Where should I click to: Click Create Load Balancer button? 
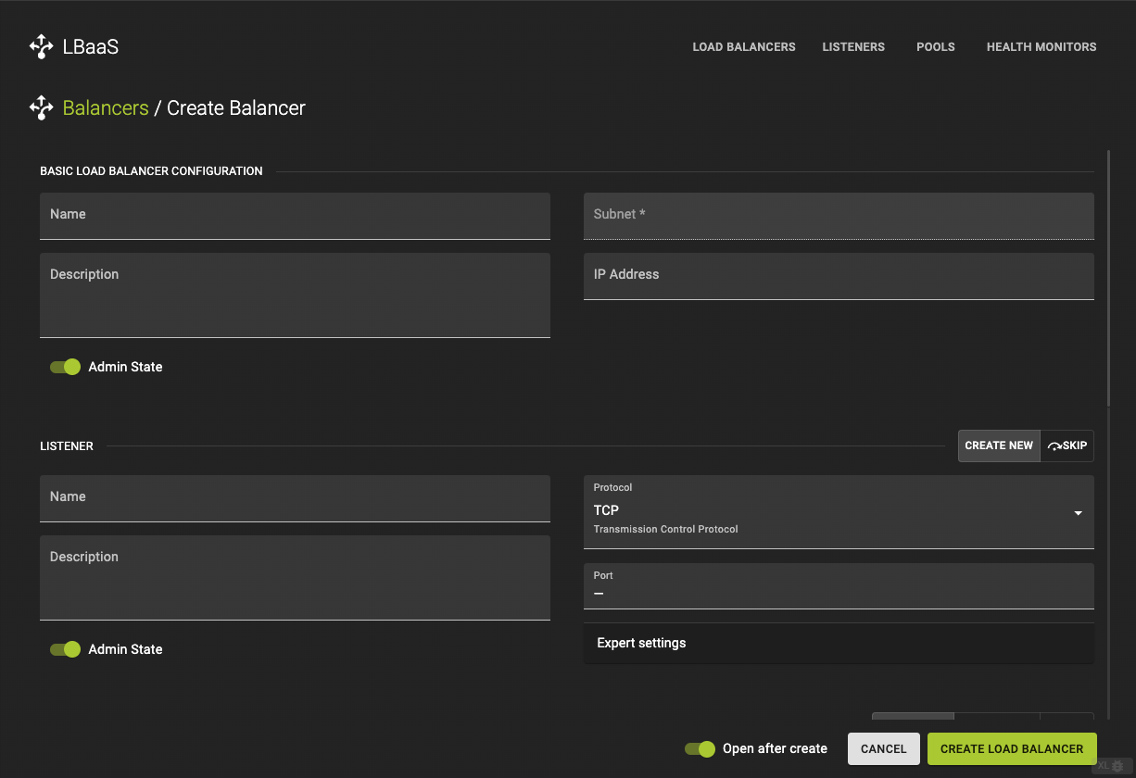(1012, 748)
